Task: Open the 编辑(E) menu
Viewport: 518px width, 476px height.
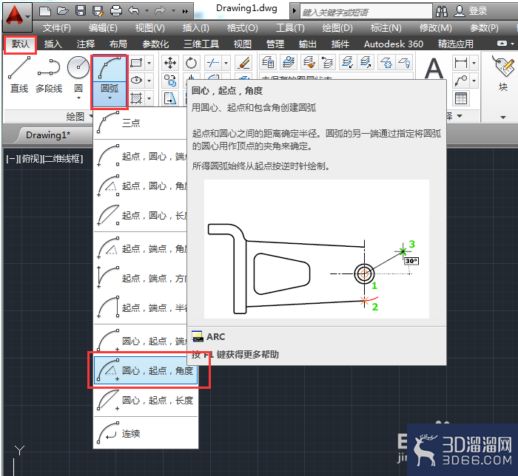Action: coord(103,28)
